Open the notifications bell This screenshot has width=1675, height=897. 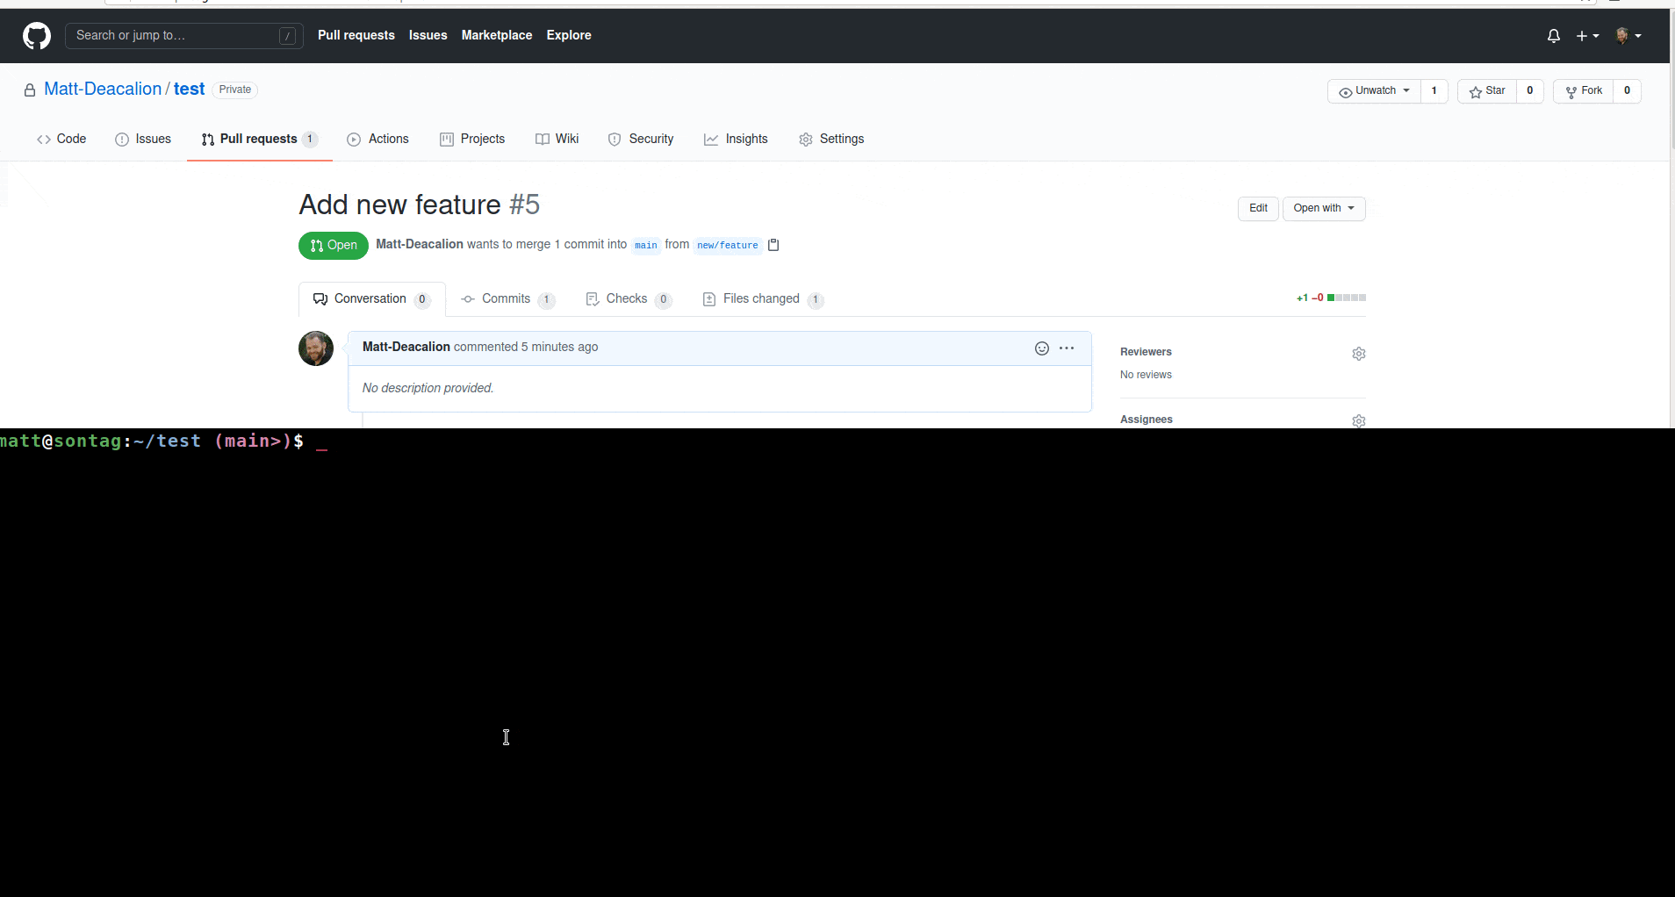1554,36
